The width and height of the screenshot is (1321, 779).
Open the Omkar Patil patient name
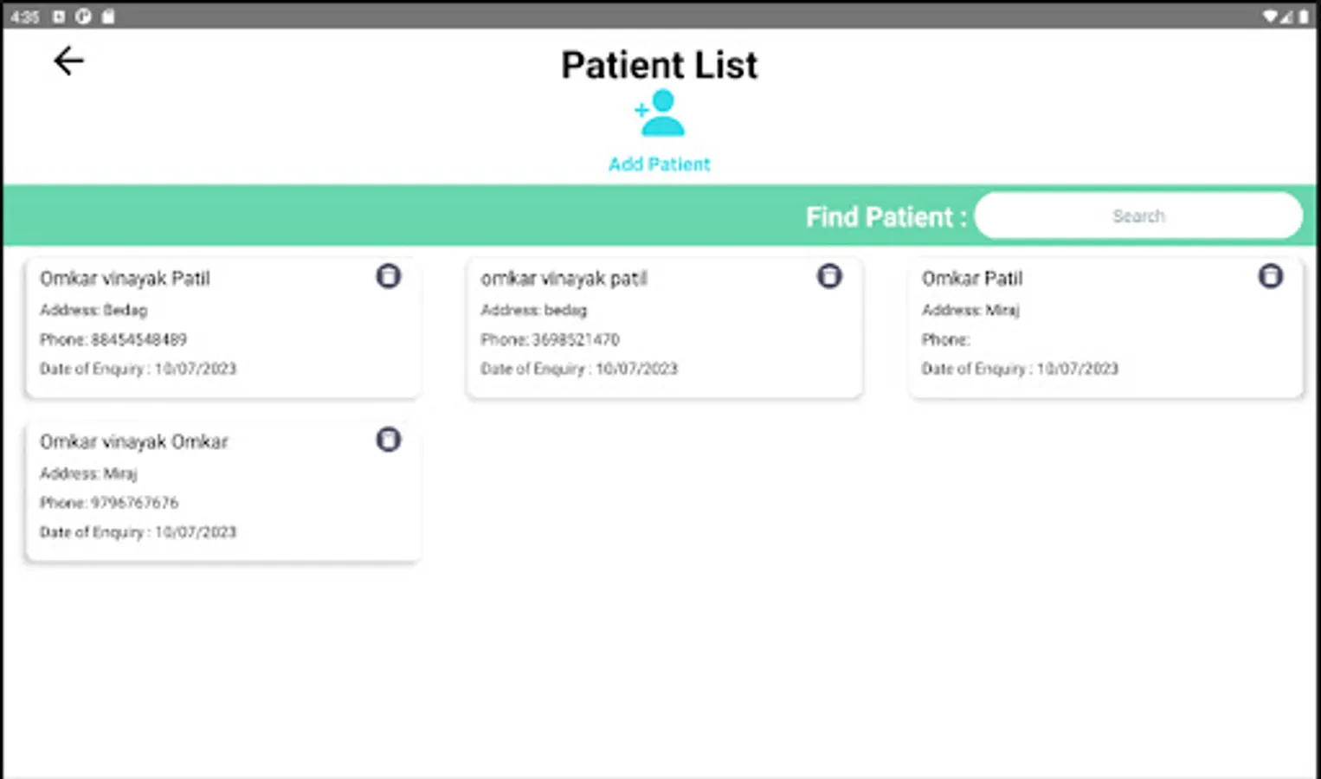pyautogui.click(x=971, y=279)
